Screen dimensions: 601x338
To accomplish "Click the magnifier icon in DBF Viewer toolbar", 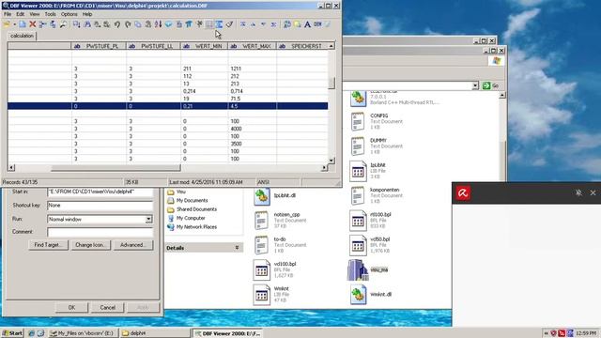I will [63, 24].
